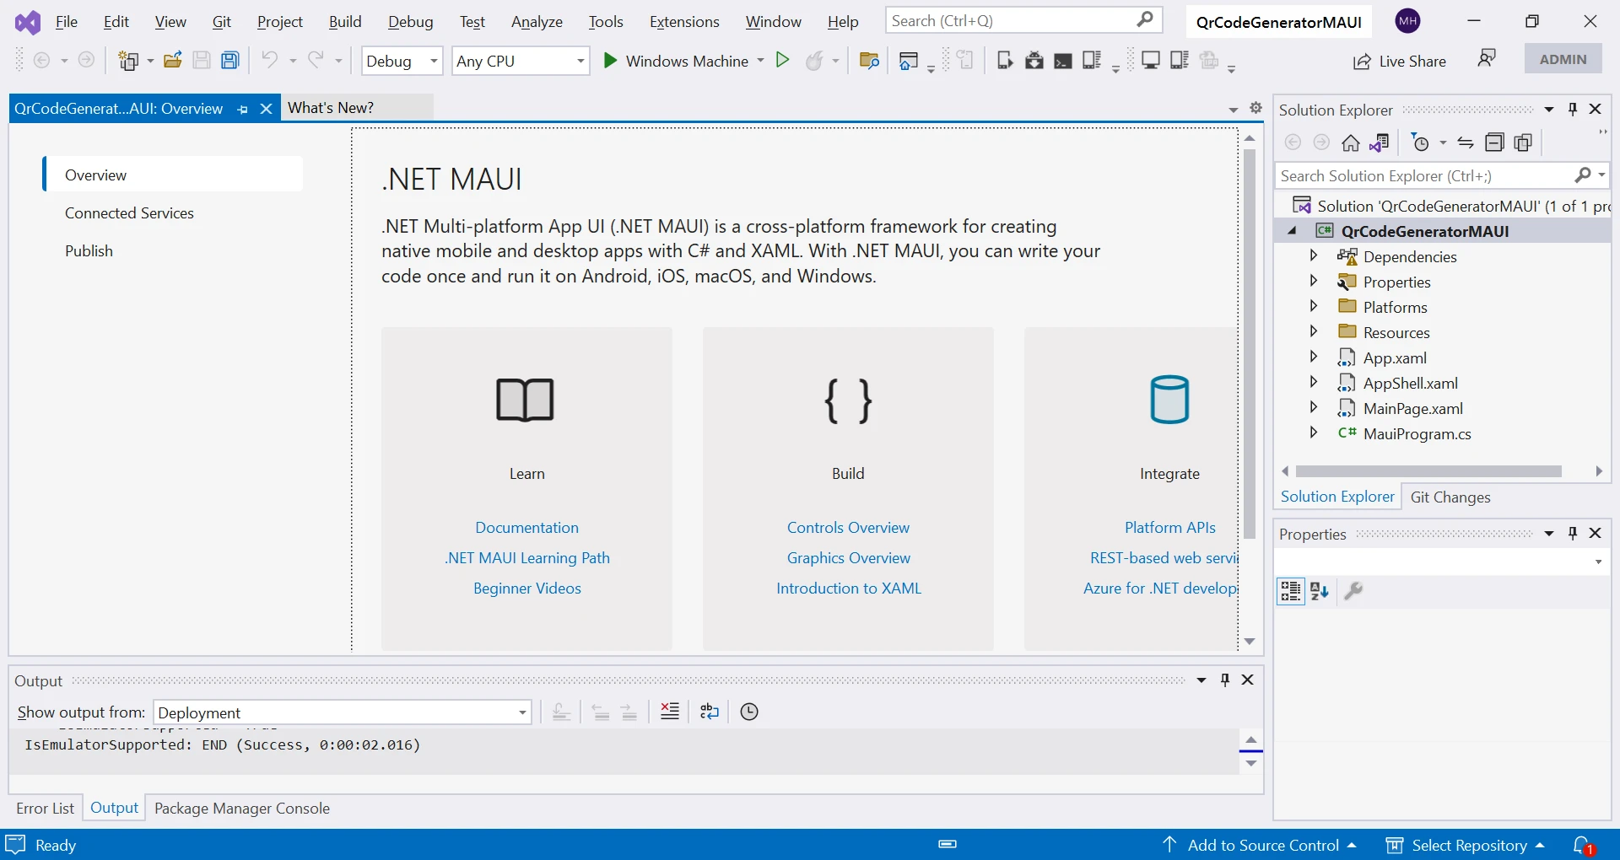Click the Live Share button
1620x860 pixels.
point(1399,61)
